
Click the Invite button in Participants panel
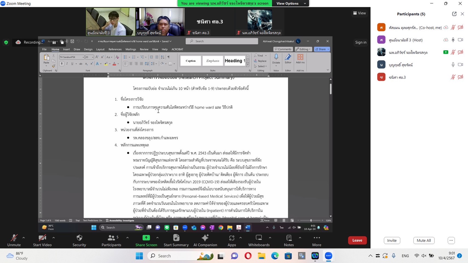tap(392, 241)
